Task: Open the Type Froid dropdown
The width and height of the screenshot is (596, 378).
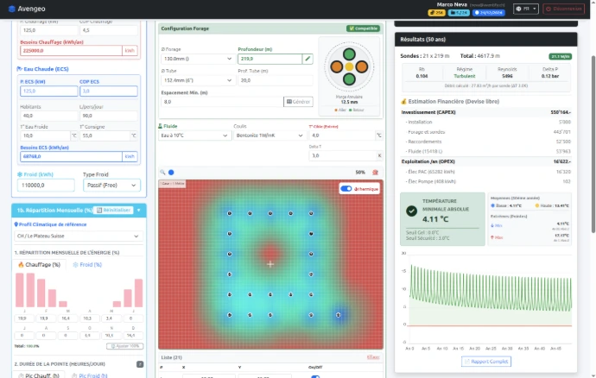Action: coord(111,185)
